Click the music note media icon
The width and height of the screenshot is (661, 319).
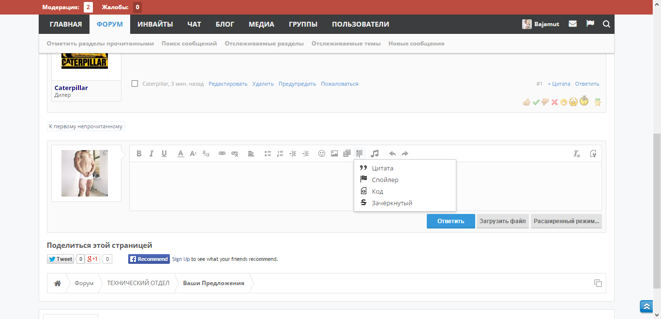(x=375, y=153)
